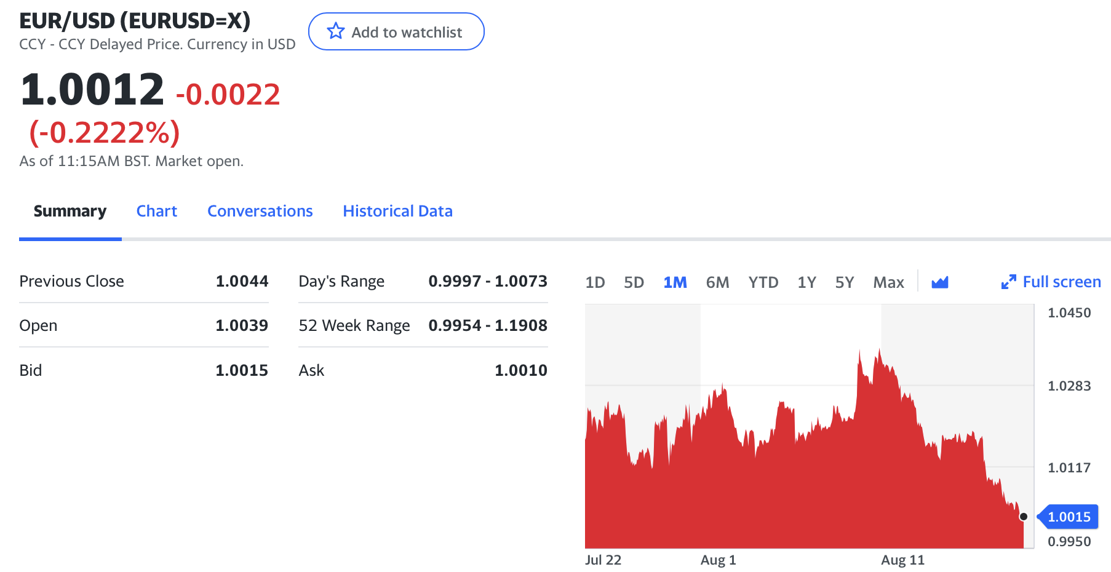Click the 1.0117 y-axis label
This screenshot has height=572, width=1111.
tap(1069, 467)
